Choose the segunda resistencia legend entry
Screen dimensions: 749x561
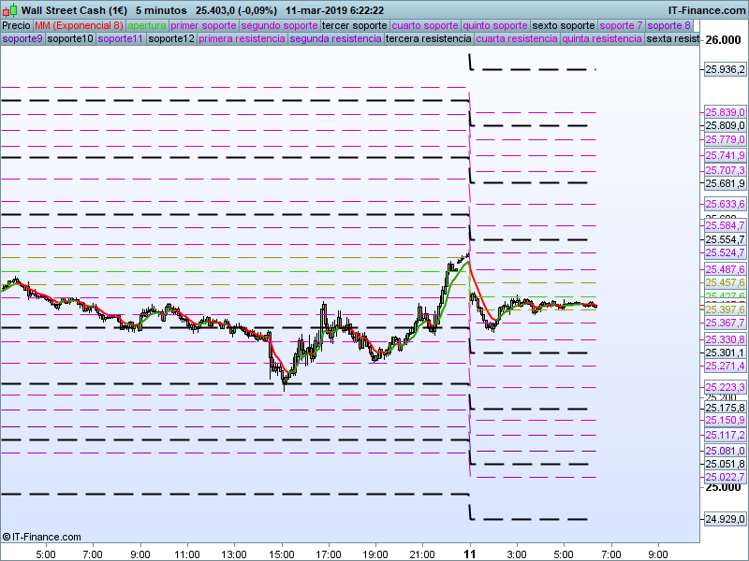point(335,38)
